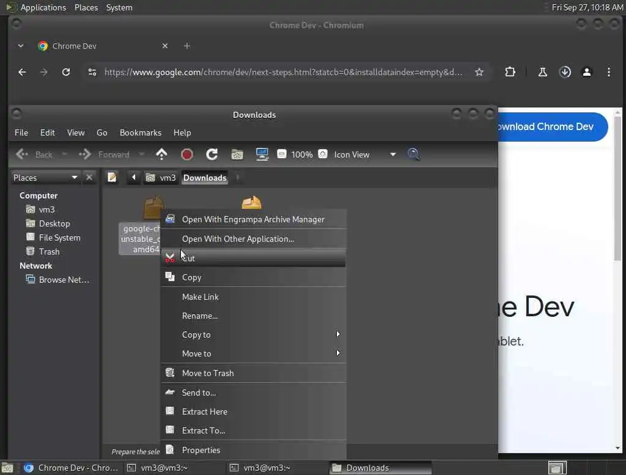Select the second archive file icon
626x475 pixels.
[x=251, y=202]
